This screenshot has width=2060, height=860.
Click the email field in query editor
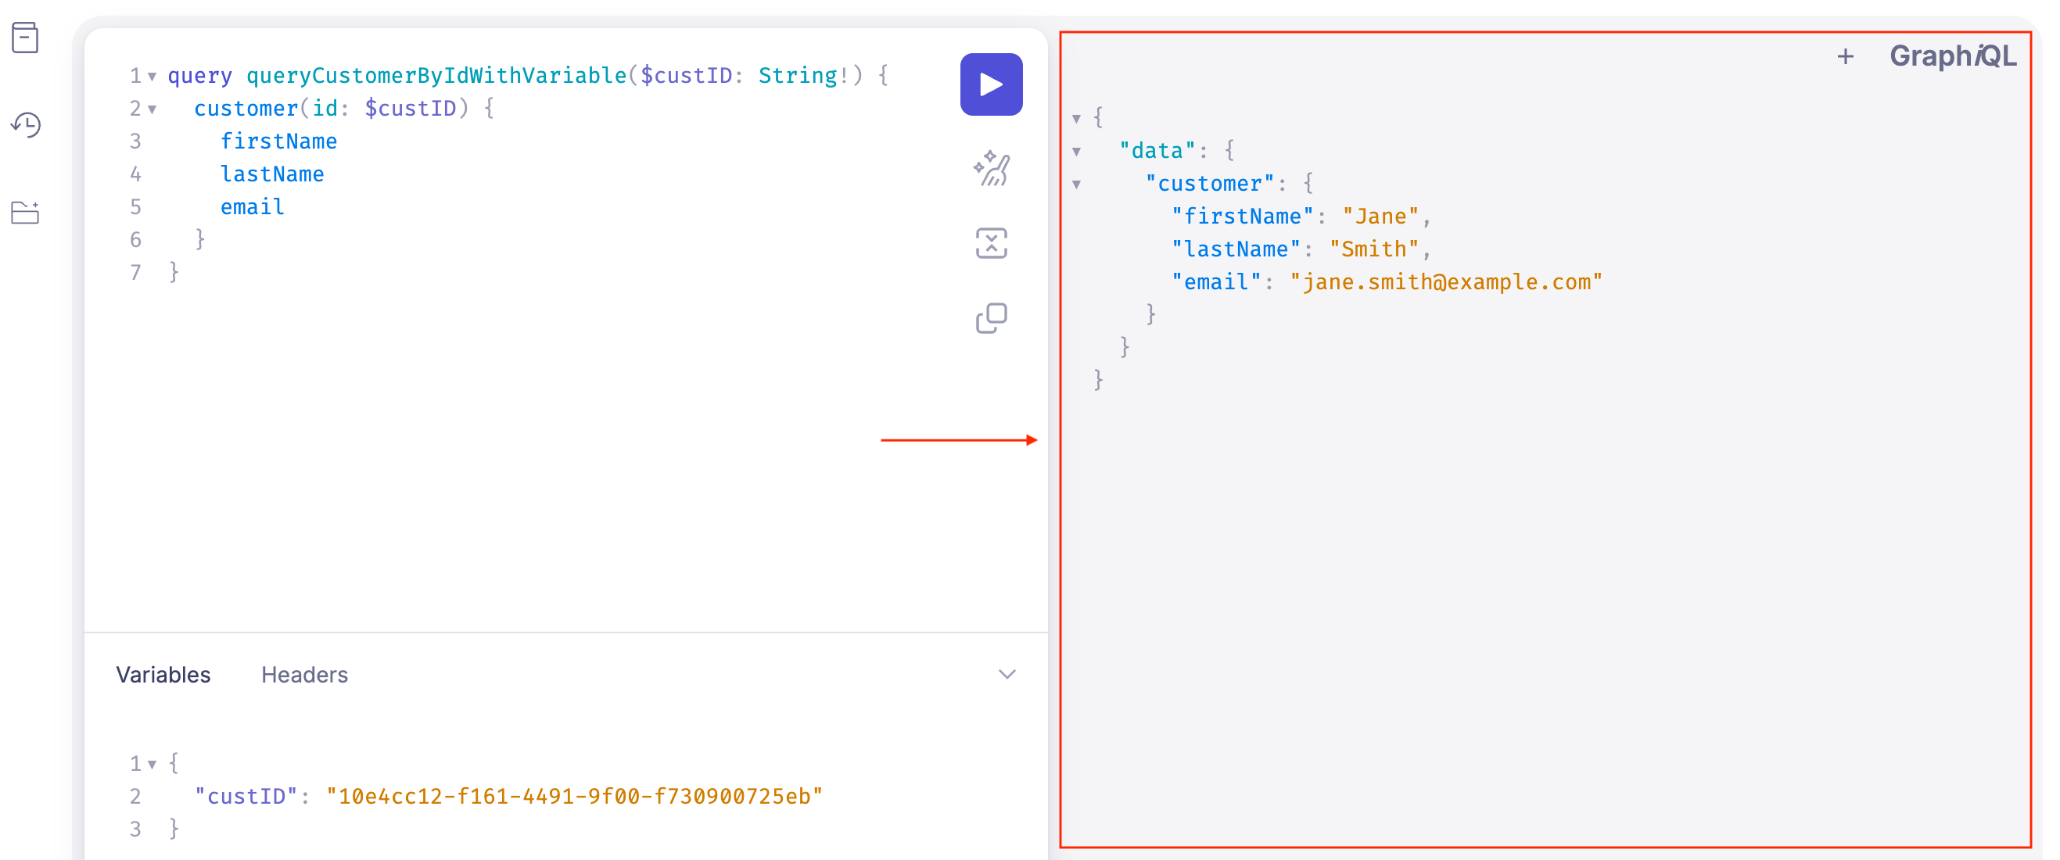click(x=252, y=207)
